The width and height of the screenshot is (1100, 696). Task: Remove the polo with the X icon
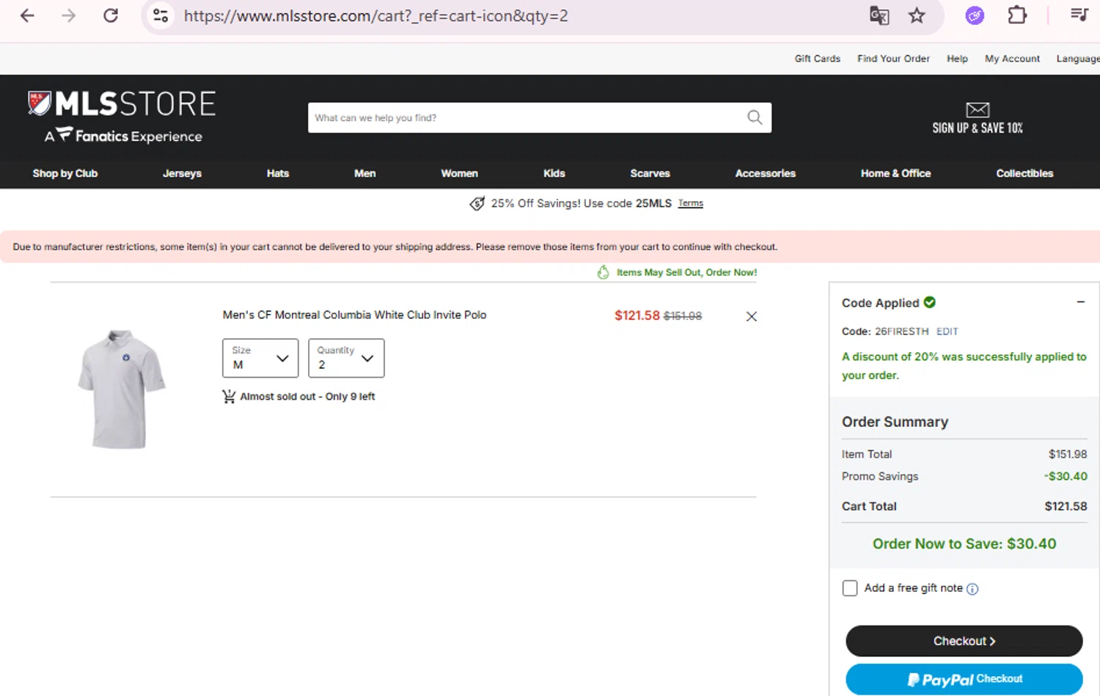point(752,316)
